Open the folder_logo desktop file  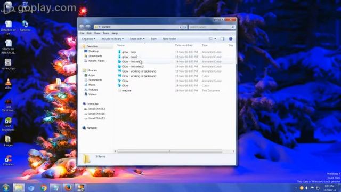pyautogui.click(x=9, y=65)
